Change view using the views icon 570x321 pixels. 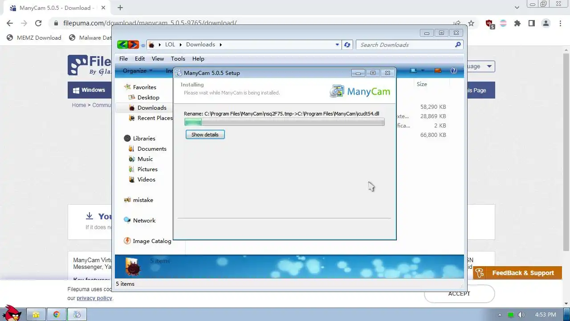point(414,70)
